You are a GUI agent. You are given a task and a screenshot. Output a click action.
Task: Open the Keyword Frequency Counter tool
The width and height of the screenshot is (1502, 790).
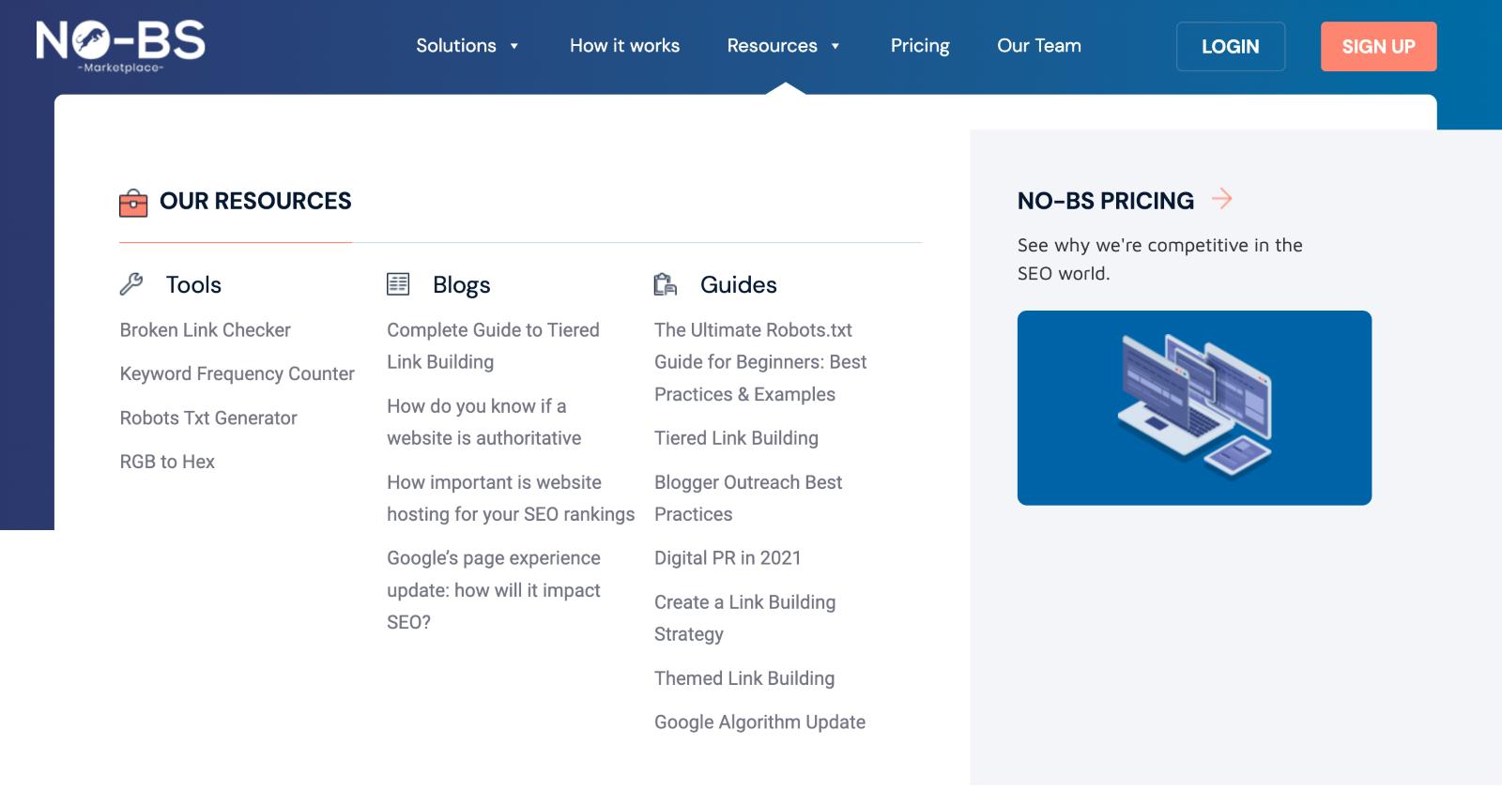(237, 373)
